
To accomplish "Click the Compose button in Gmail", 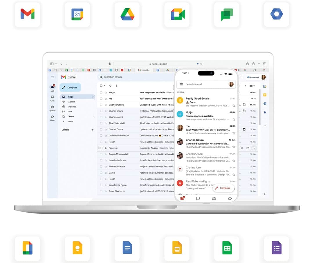I will (70, 87).
